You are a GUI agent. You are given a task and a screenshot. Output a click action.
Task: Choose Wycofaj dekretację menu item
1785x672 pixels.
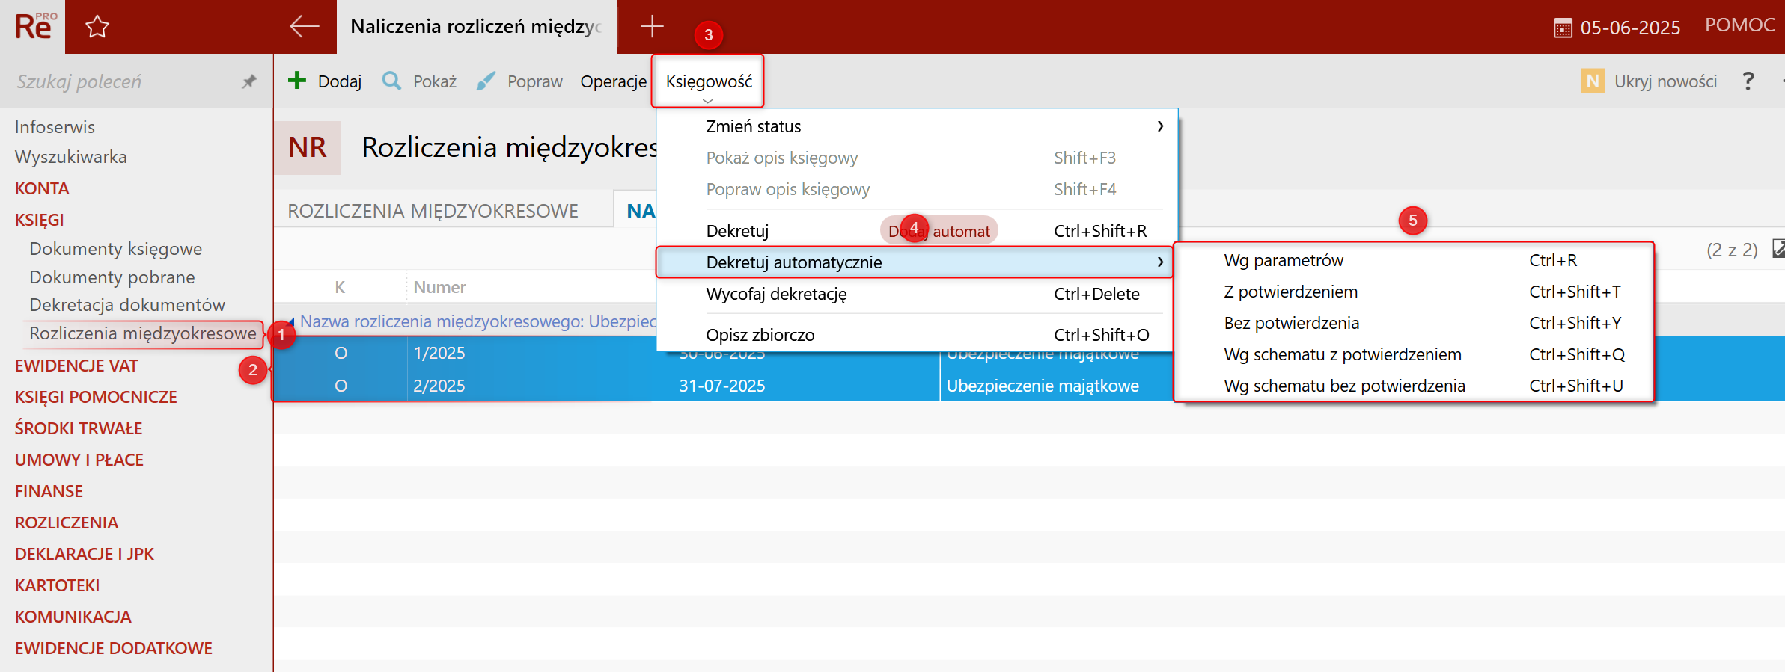point(917,294)
